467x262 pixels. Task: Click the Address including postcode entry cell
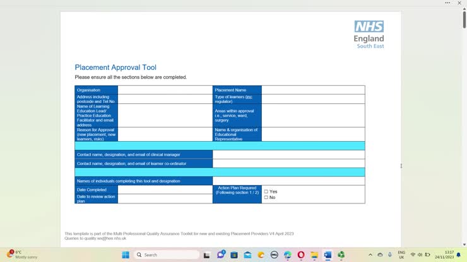click(165, 99)
